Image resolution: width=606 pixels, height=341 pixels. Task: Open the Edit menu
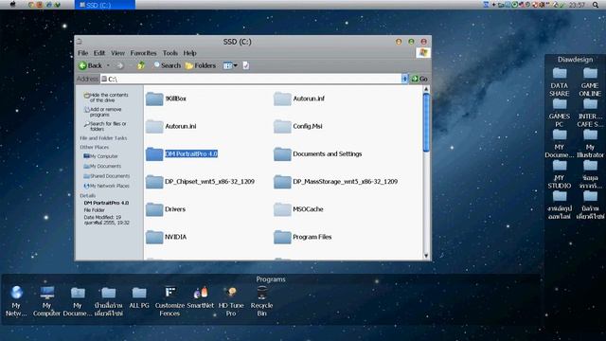[x=99, y=53]
